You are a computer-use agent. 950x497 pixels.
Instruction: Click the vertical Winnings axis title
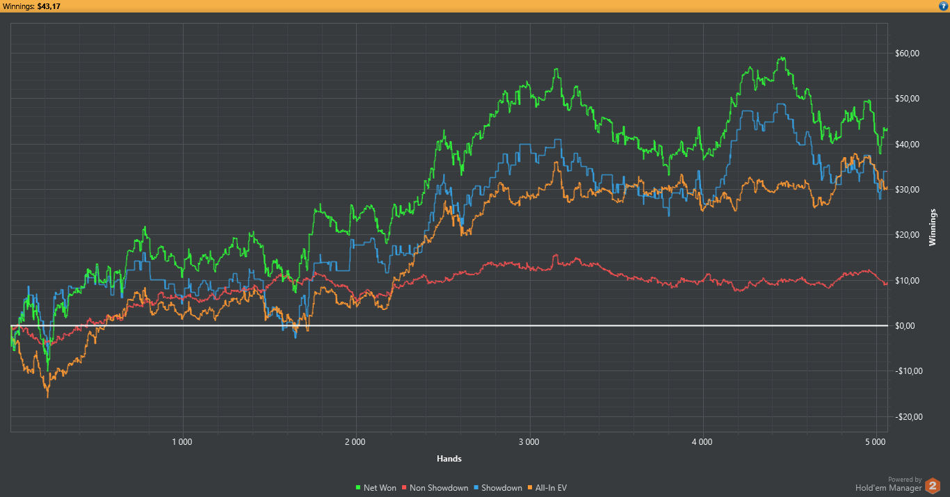pos(933,227)
